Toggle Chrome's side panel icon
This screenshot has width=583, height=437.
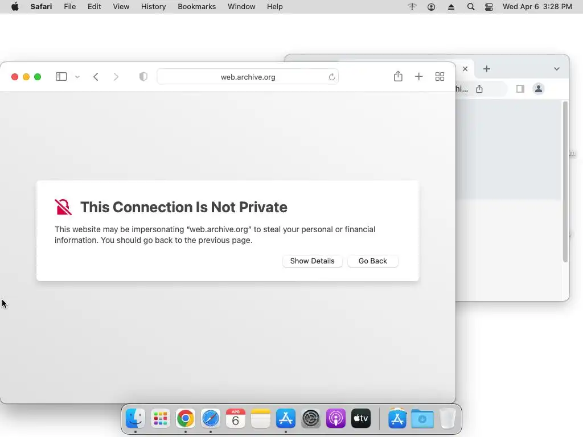tap(520, 89)
